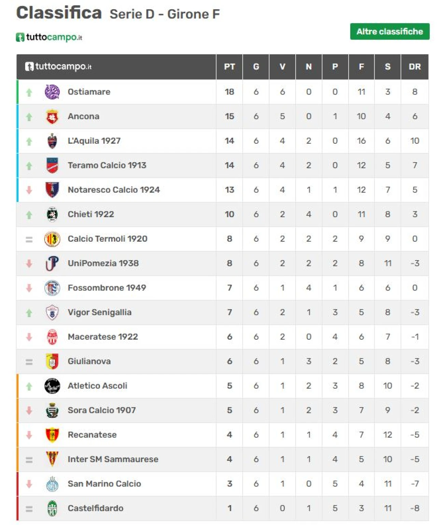Click the Ancona team crest icon
Image resolution: width=437 pixels, height=525 pixels.
[x=52, y=117]
